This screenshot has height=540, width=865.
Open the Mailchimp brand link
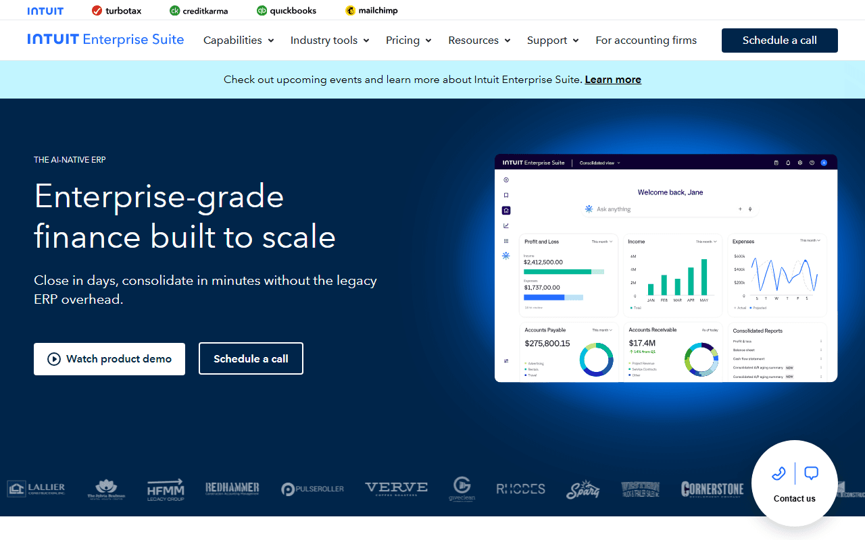[x=372, y=11]
